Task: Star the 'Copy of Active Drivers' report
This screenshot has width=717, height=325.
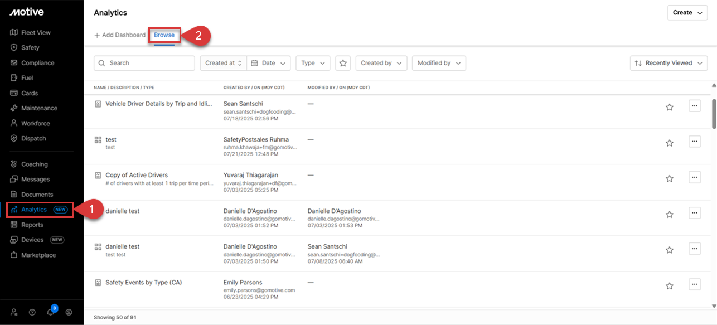Action: pos(669,178)
